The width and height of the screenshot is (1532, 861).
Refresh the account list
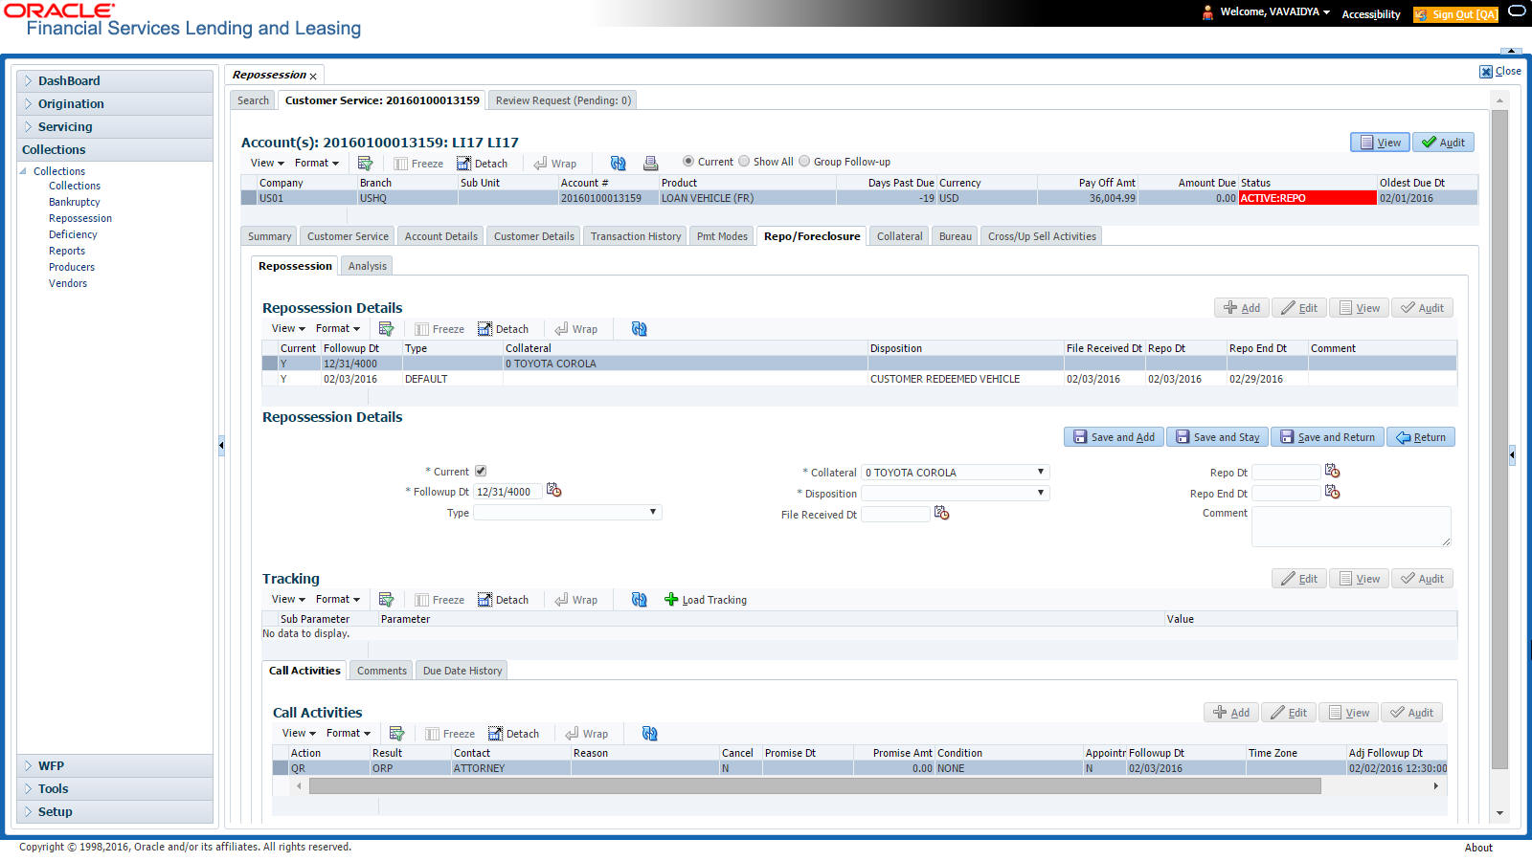[618, 164]
